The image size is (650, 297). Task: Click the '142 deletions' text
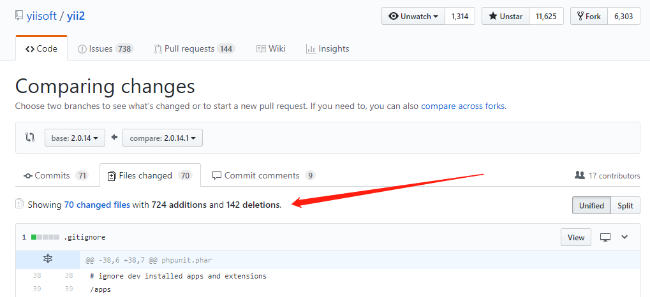tap(253, 205)
